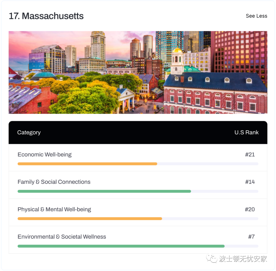Viewport: 276px width, 271px height.
Task: Select Environmental & Societal Wellness label
Action: [x=62, y=237]
